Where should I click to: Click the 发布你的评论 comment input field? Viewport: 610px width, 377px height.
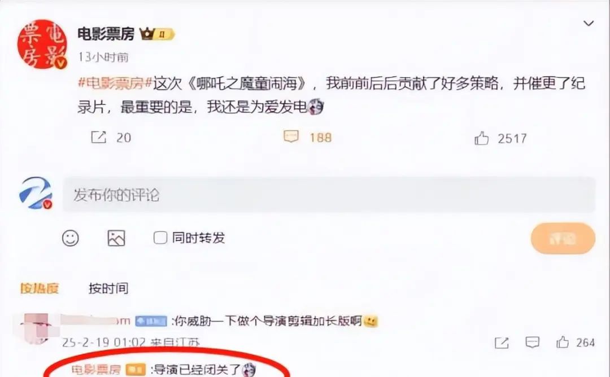329,195
